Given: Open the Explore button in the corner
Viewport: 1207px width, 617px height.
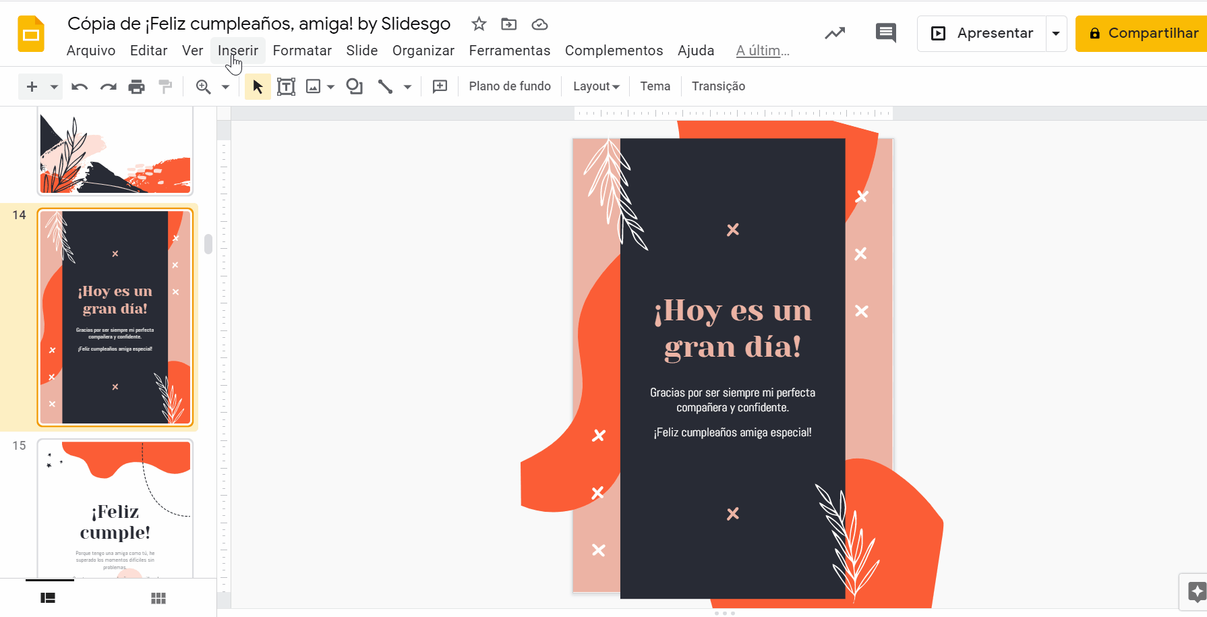Looking at the screenshot, I should click(1196, 593).
